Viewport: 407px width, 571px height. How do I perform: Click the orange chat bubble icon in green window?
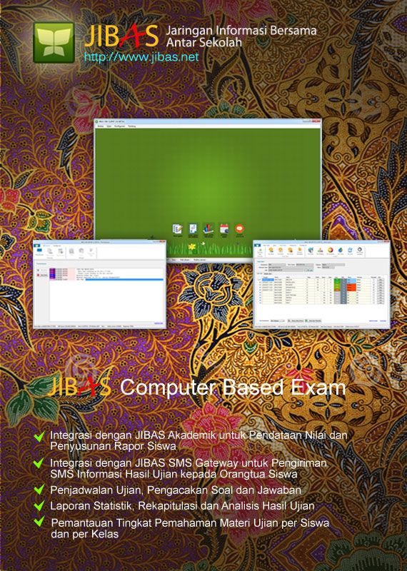(x=239, y=228)
